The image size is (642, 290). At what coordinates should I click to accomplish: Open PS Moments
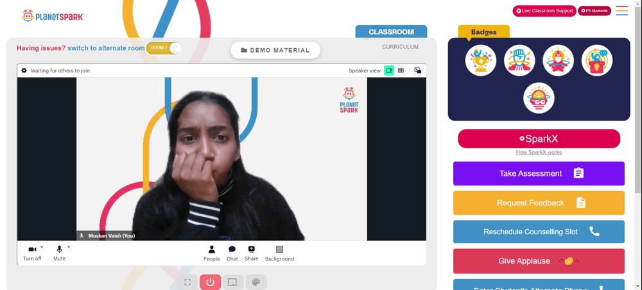[x=594, y=11]
